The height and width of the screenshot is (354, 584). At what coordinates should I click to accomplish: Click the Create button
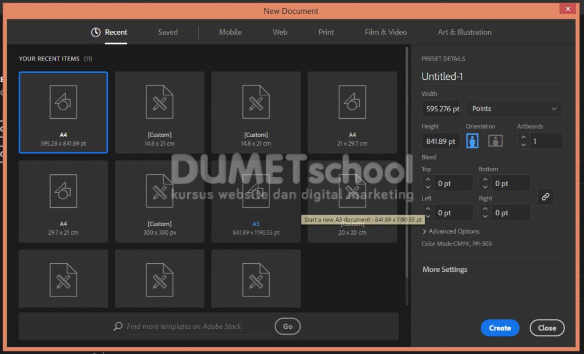pos(500,328)
